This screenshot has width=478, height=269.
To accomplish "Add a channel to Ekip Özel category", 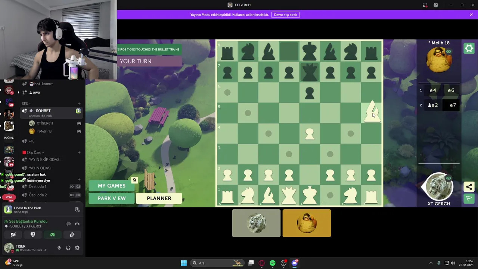I will (79, 152).
